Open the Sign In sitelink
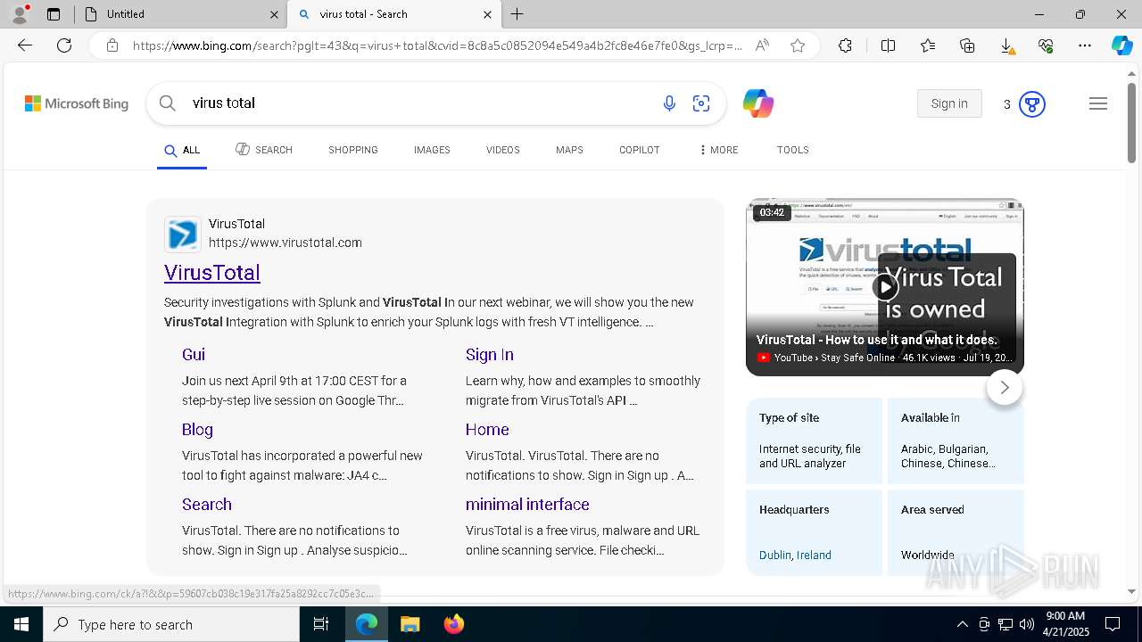 click(490, 355)
